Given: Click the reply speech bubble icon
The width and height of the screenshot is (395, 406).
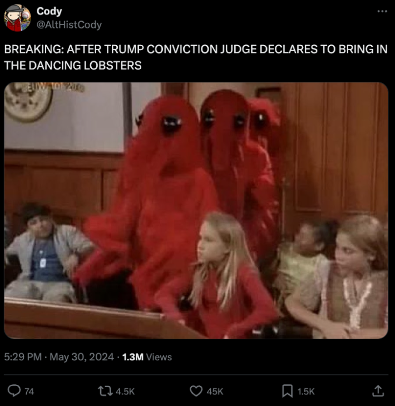Looking at the screenshot, I should [14, 391].
